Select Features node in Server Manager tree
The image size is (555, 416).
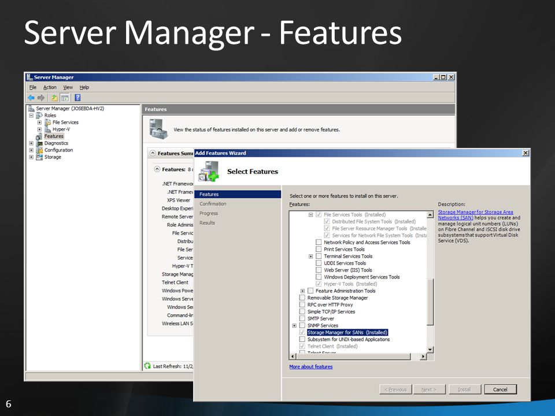click(x=54, y=136)
